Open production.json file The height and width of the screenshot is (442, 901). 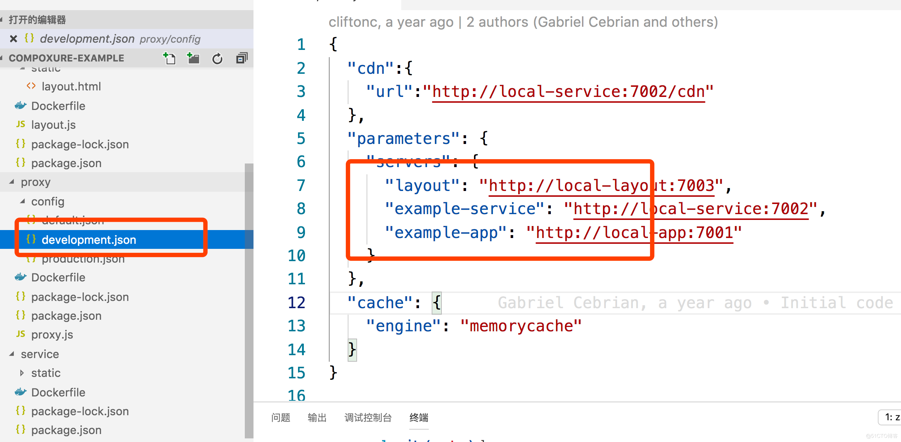pyautogui.click(x=83, y=259)
